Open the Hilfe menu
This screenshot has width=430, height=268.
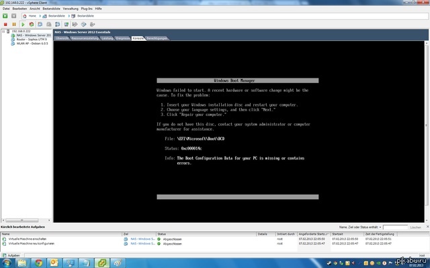coord(99,9)
